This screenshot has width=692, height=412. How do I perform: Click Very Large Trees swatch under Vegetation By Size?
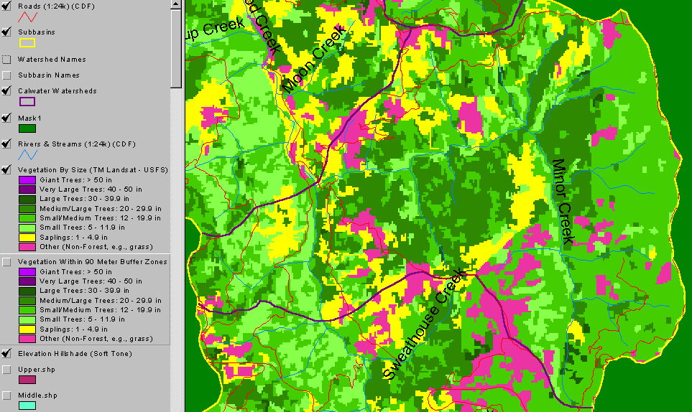(x=27, y=189)
